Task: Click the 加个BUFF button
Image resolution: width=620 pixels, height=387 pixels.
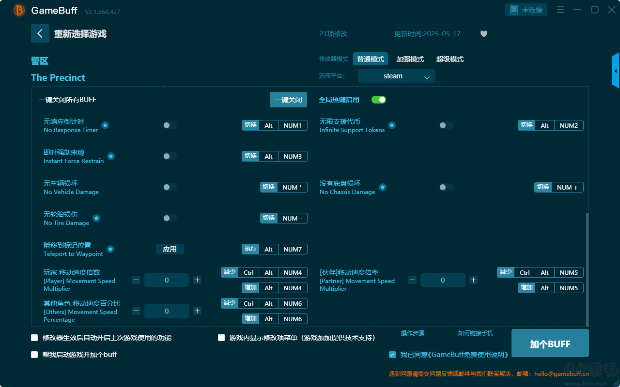Action: tap(550, 344)
